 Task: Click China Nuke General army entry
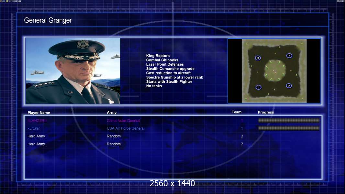point(123,121)
